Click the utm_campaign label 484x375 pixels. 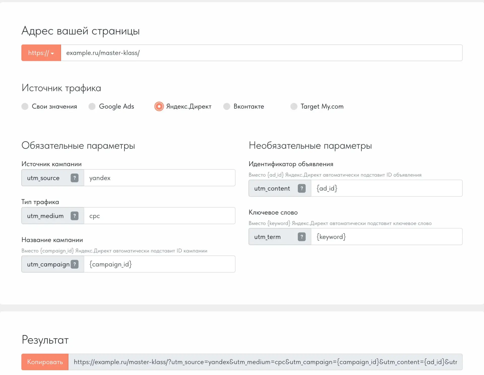click(x=48, y=265)
